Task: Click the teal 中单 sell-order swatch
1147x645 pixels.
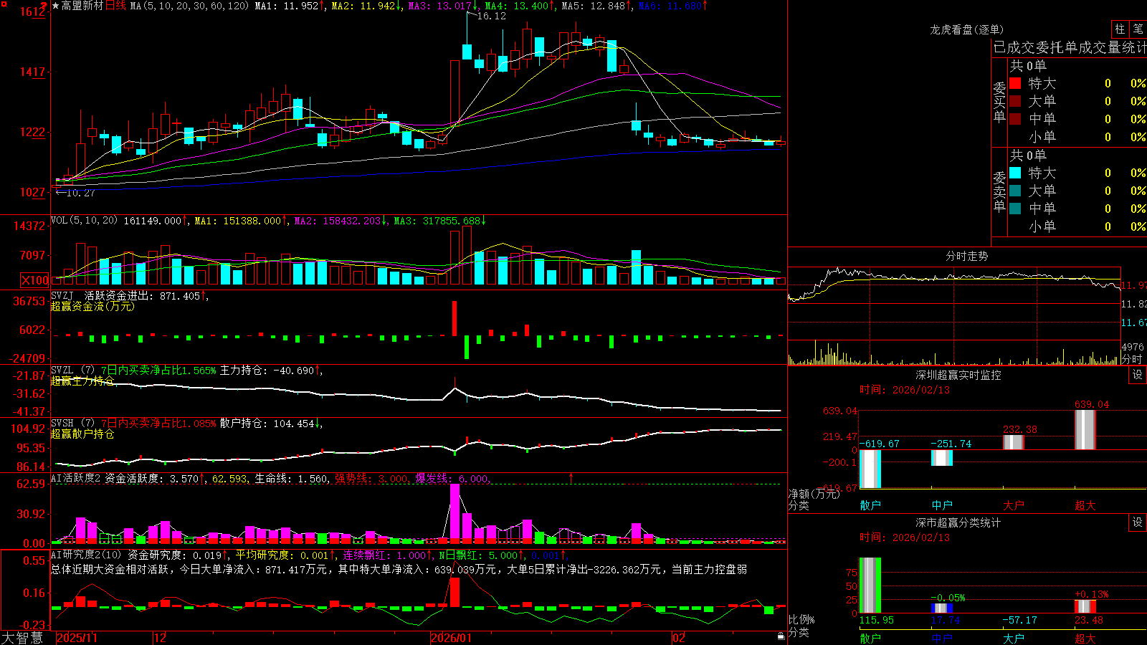Action: click(1015, 209)
